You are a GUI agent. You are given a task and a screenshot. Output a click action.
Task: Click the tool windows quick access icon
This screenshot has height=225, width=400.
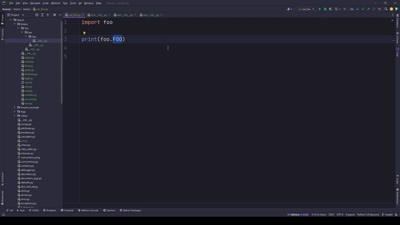coord(4,215)
